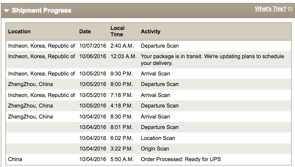Click the China location in the last row

[15, 159]
